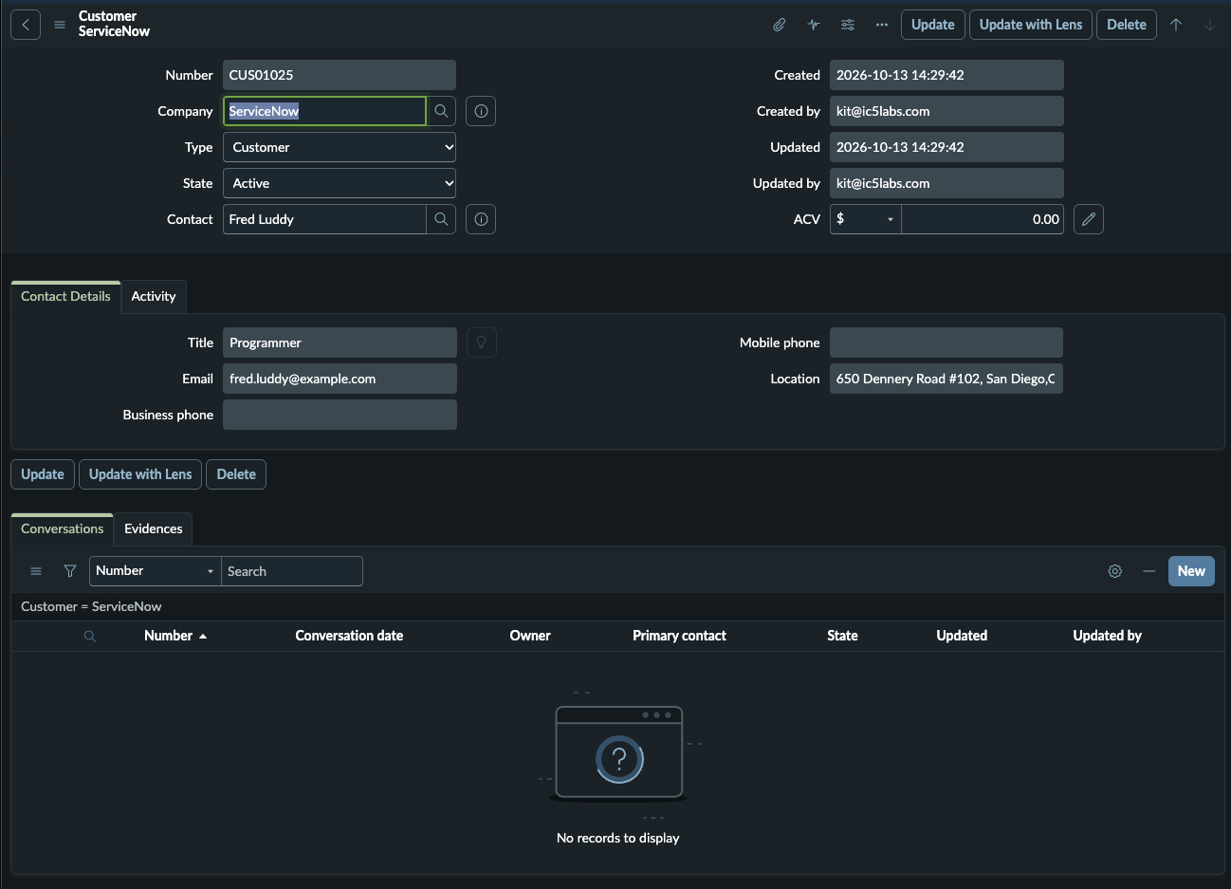Click the Company input field
Image resolution: width=1231 pixels, height=889 pixels.
(x=324, y=111)
